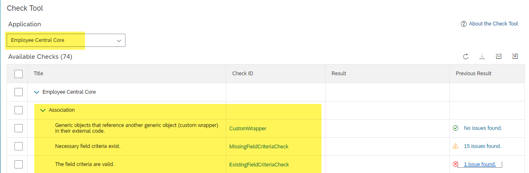Open the MissingFieldCriteriaCheck ID link
This screenshot has height=173, width=529.
[259, 146]
